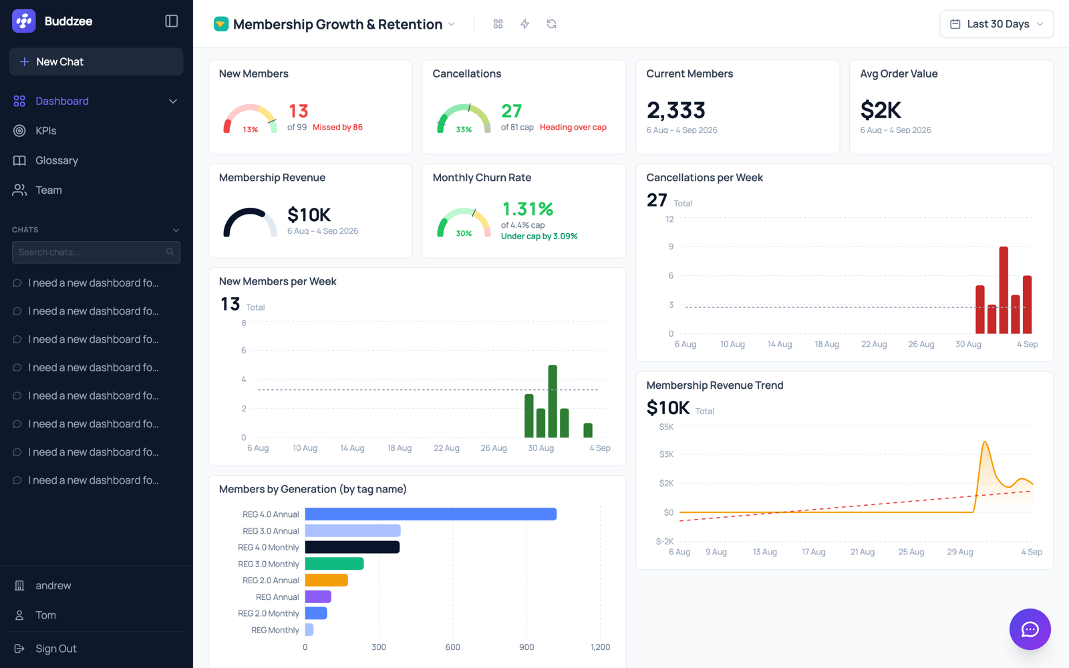Click the "Cancellations per Week" heading

tap(705, 178)
